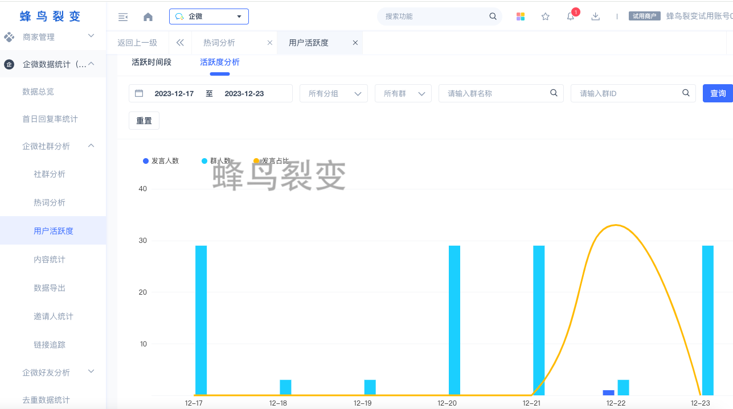
Task: Toggle 发言人数 legend series
Action: click(x=161, y=161)
